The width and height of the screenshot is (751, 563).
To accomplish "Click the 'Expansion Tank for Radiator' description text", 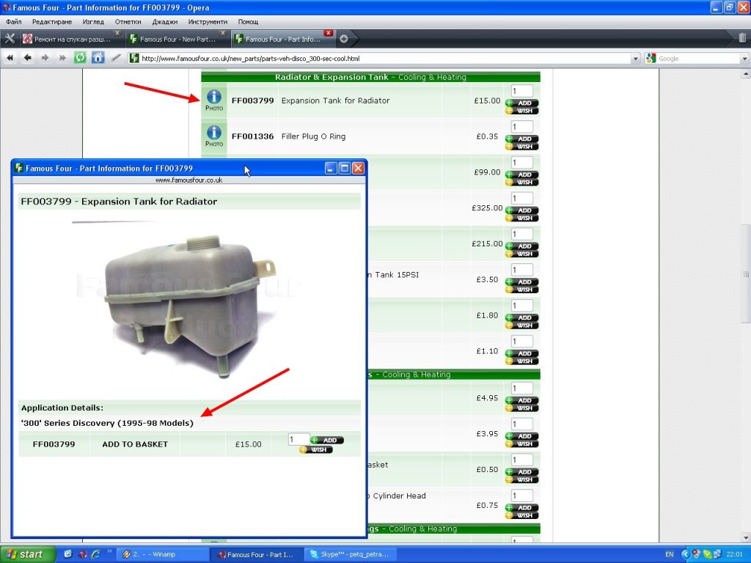I will coord(335,100).
